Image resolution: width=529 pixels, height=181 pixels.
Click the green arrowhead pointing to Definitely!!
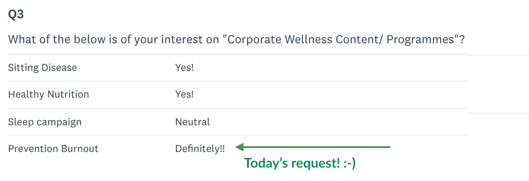tap(240, 147)
